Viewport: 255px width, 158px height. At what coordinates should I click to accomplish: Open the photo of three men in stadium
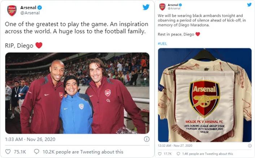tap(77, 93)
